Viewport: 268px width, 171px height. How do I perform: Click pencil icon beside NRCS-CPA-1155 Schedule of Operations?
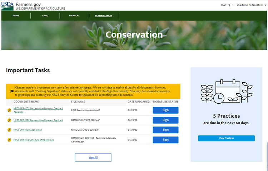(9, 140)
